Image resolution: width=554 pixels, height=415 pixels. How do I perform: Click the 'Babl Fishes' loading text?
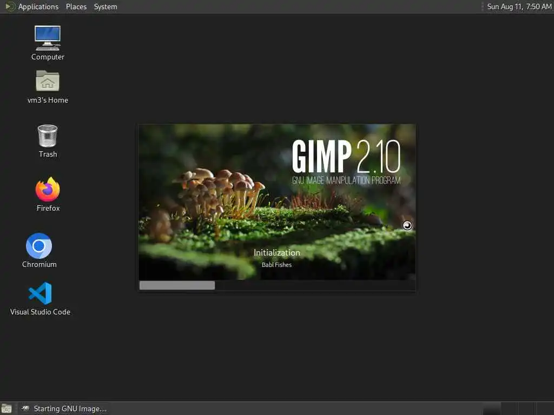(276, 265)
